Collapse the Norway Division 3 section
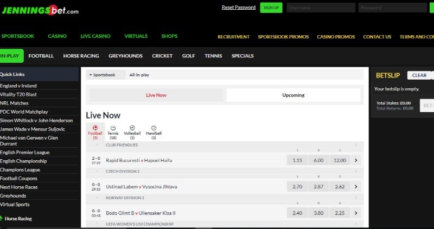This screenshot has width=434, height=229. point(97,198)
